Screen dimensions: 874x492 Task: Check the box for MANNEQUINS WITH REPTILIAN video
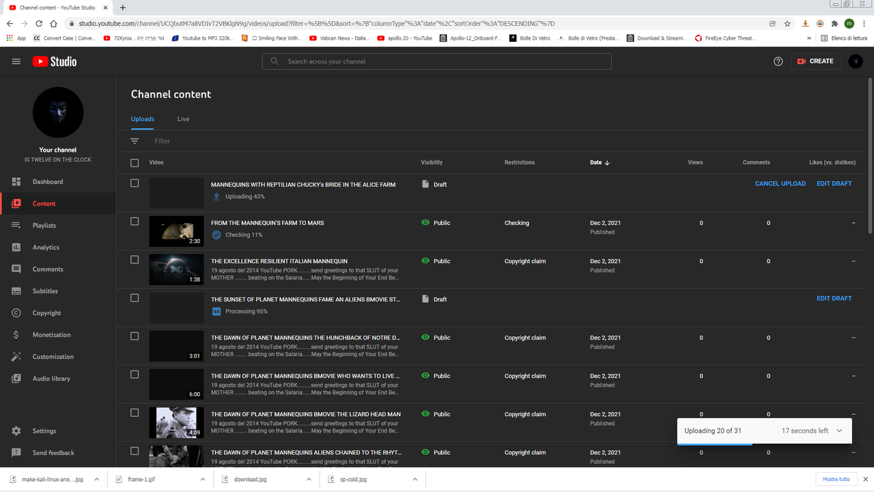pyautogui.click(x=135, y=183)
